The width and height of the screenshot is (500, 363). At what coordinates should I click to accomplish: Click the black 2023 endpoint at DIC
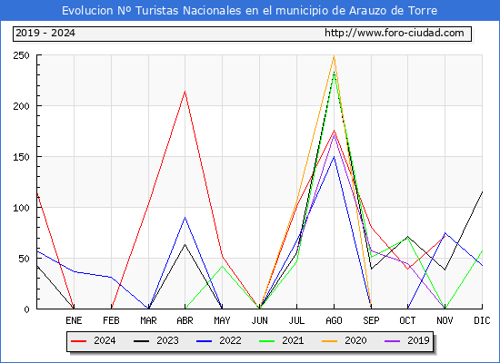482,192
